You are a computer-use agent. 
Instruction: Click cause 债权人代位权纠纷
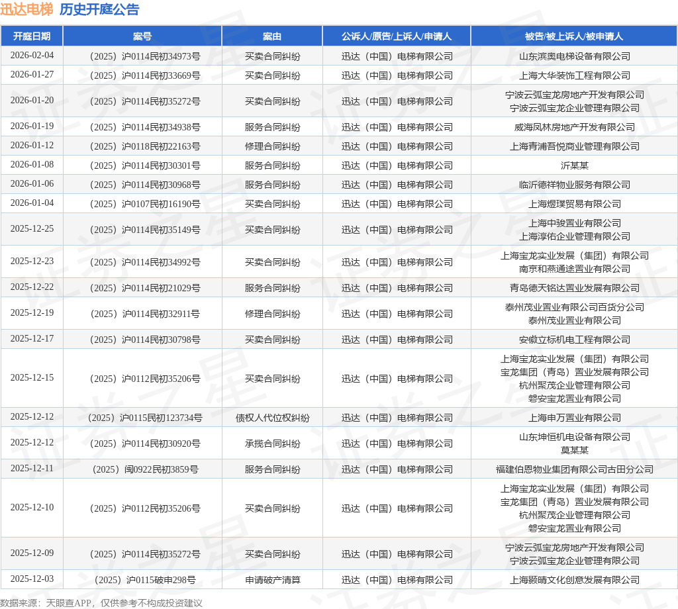pyautogui.click(x=272, y=418)
